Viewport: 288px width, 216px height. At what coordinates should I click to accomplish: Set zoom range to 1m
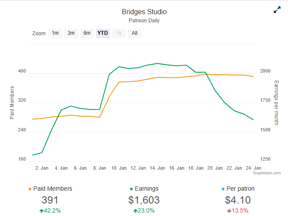pyautogui.click(x=55, y=33)
